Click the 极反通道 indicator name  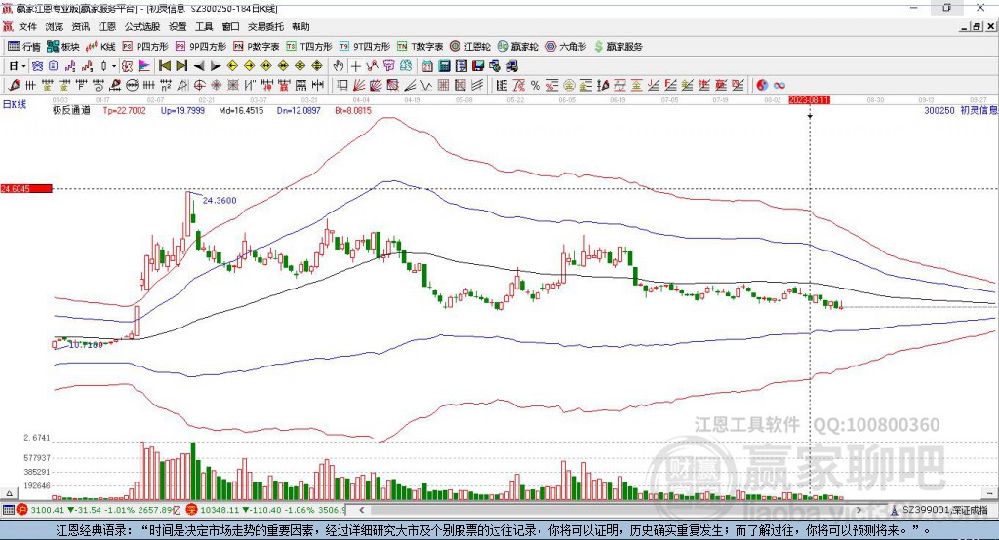[71, 110]
